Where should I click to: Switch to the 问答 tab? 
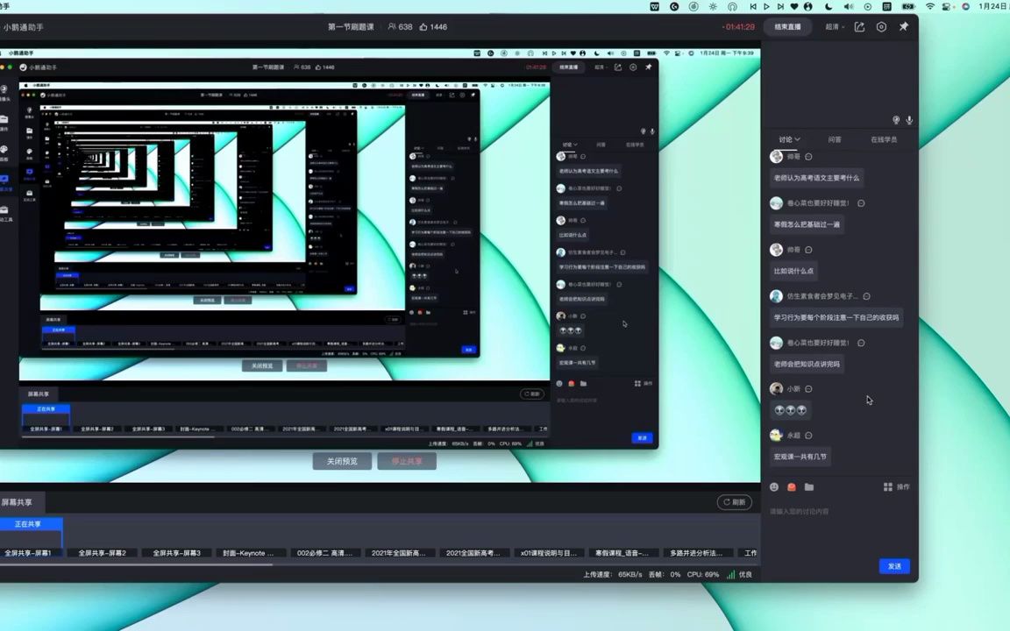pos(835,139)
